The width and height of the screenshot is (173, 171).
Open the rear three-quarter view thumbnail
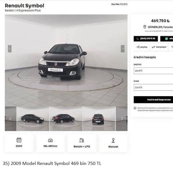click(66, 119)
